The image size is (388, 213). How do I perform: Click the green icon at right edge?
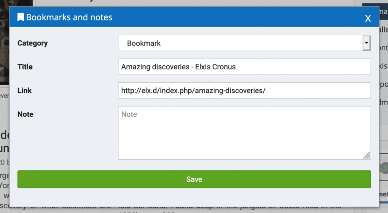coord(384,167)
